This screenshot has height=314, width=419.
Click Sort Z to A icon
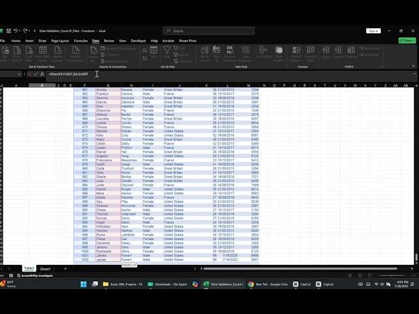pos(145,58)
